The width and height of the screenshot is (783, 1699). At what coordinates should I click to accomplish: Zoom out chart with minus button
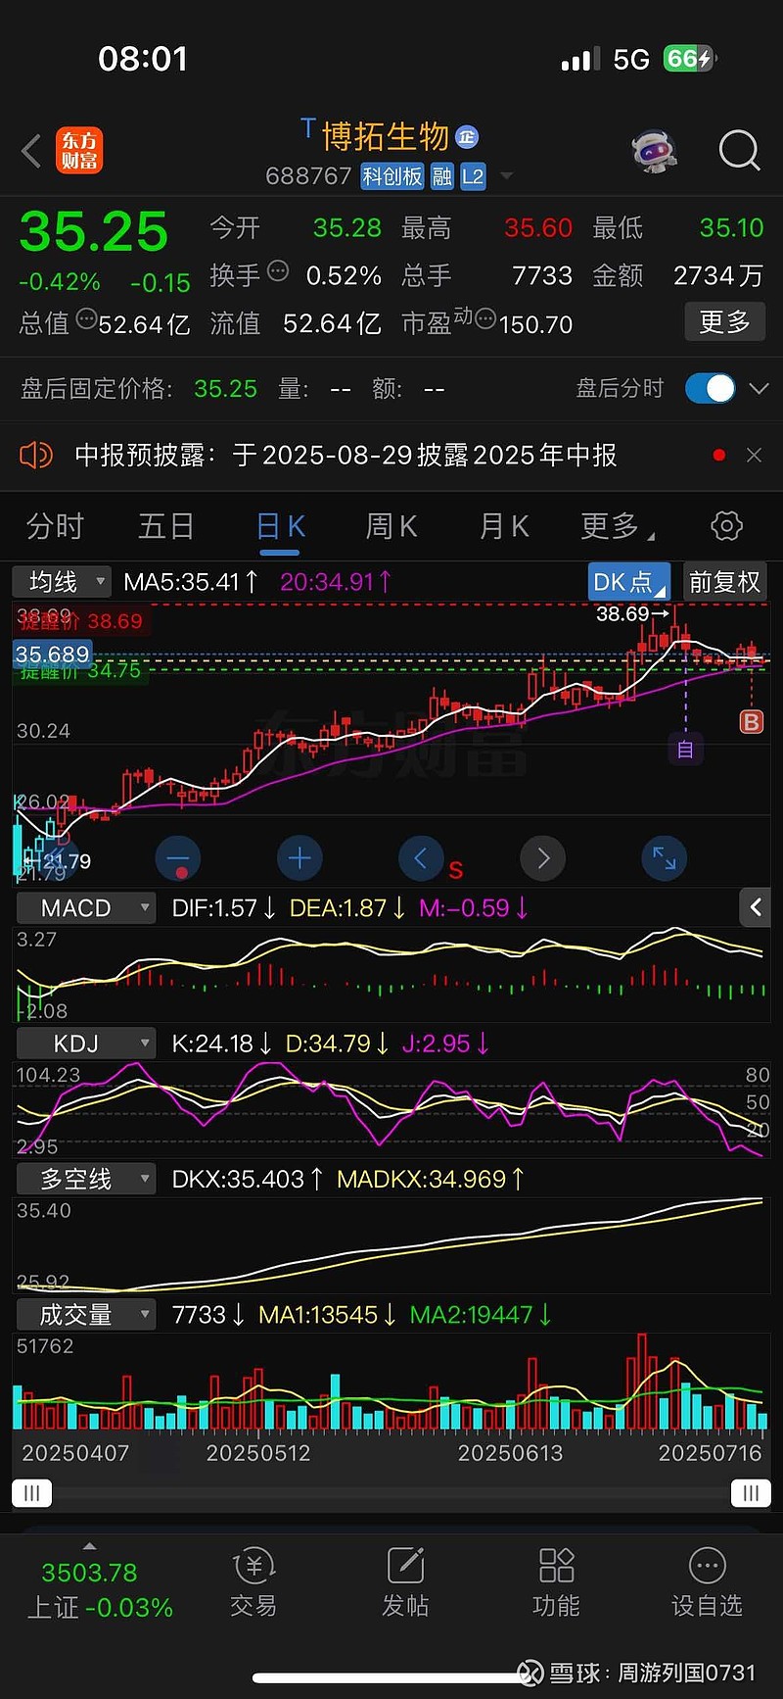coord(178,859)
